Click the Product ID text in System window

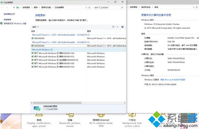coord(160,84)
